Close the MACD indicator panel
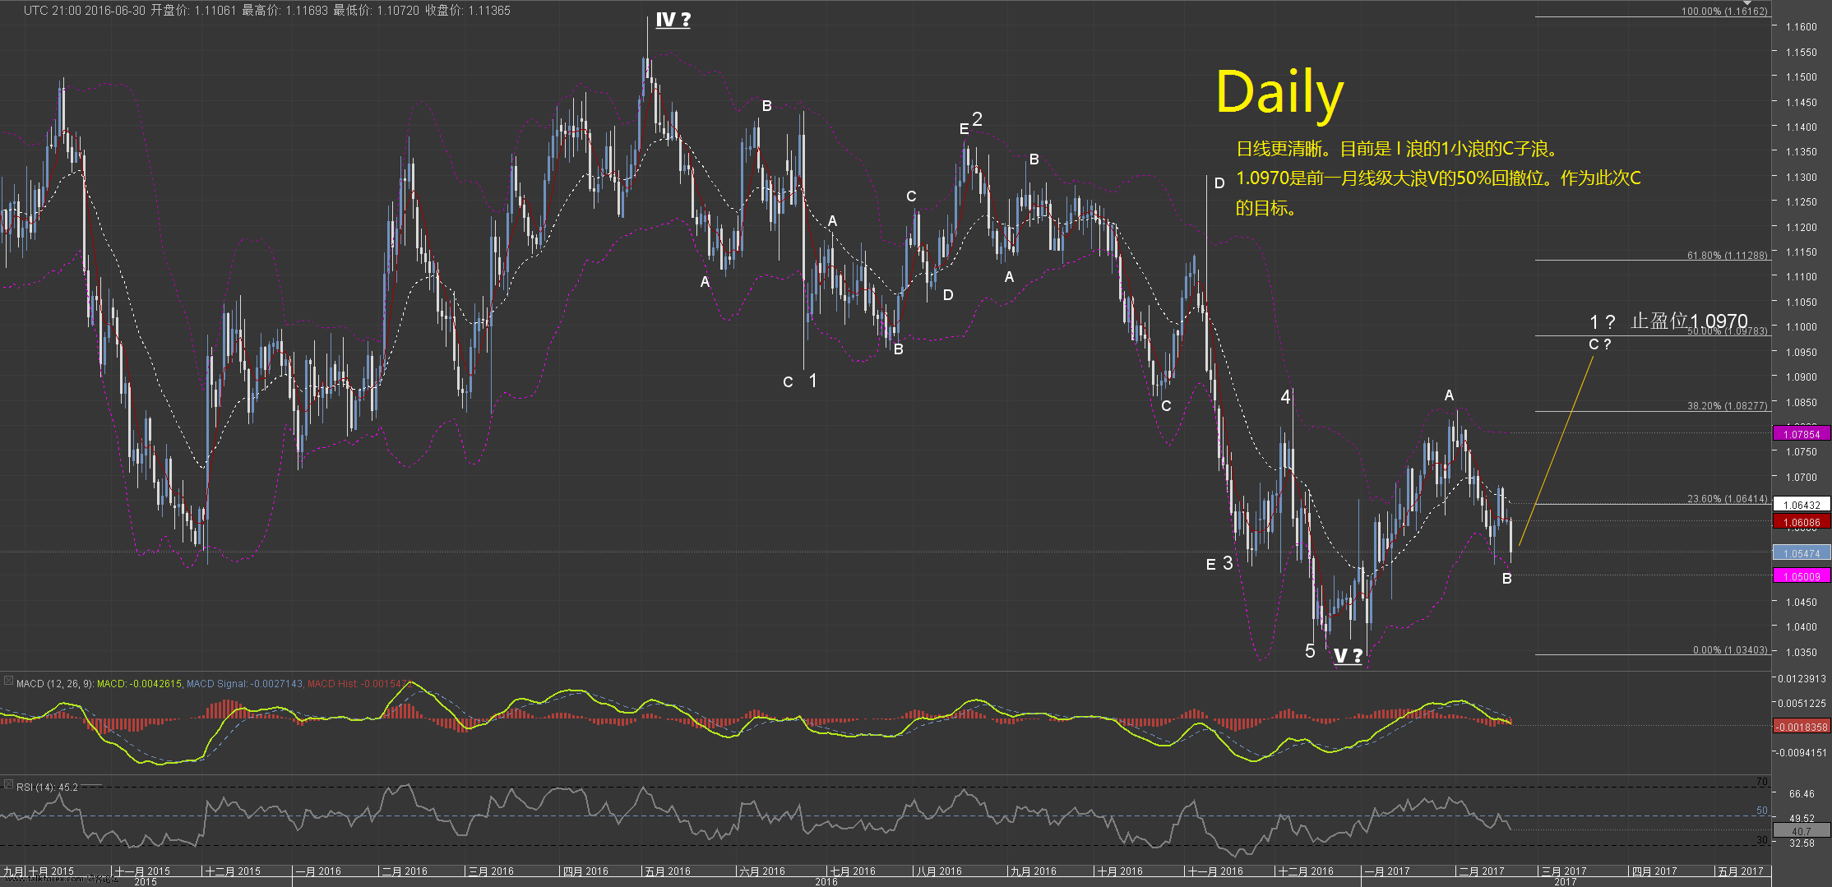1832x887 pixels. pos(8,681)
